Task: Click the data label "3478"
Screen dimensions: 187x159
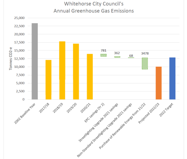Action: coord(145,53)
